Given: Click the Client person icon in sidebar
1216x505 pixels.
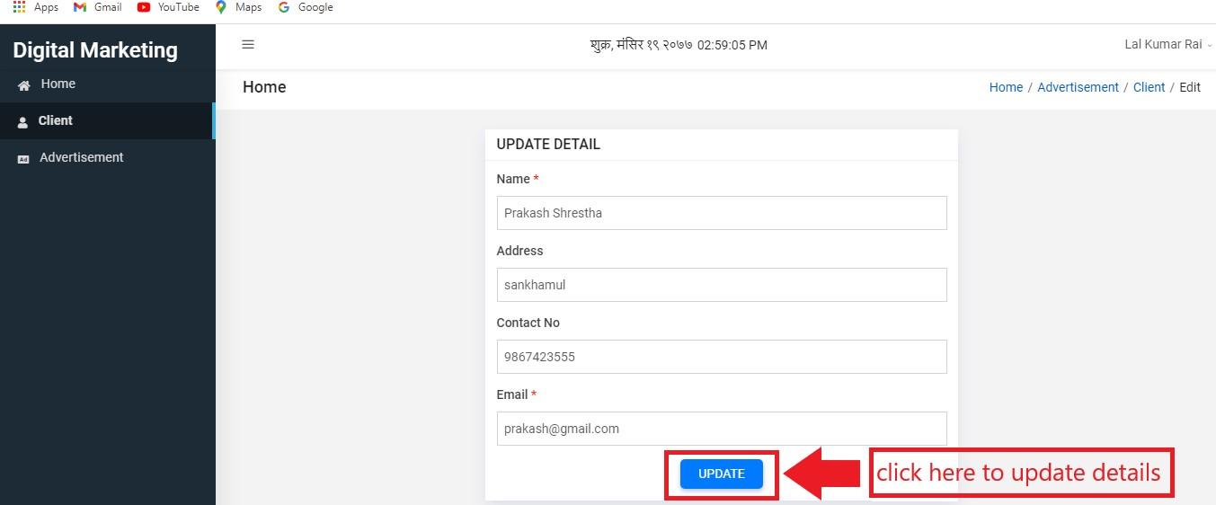Looking at the screenshot, I should [x=22, y=121].
